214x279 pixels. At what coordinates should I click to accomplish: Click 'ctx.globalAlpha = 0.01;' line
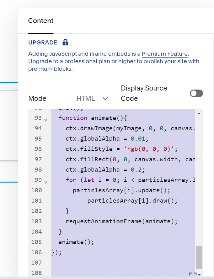click(107, 139)
